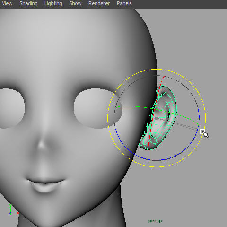This screenshot has height=227, width=227.
Task: Click the nose tip on the head
Action: [x=42, y=144]
